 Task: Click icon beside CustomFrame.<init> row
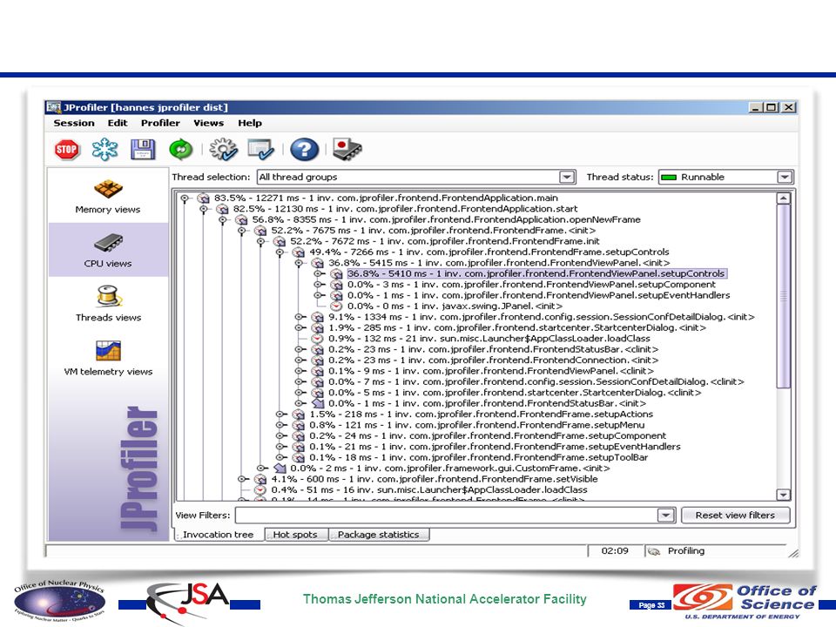click(x=280, y=469)
